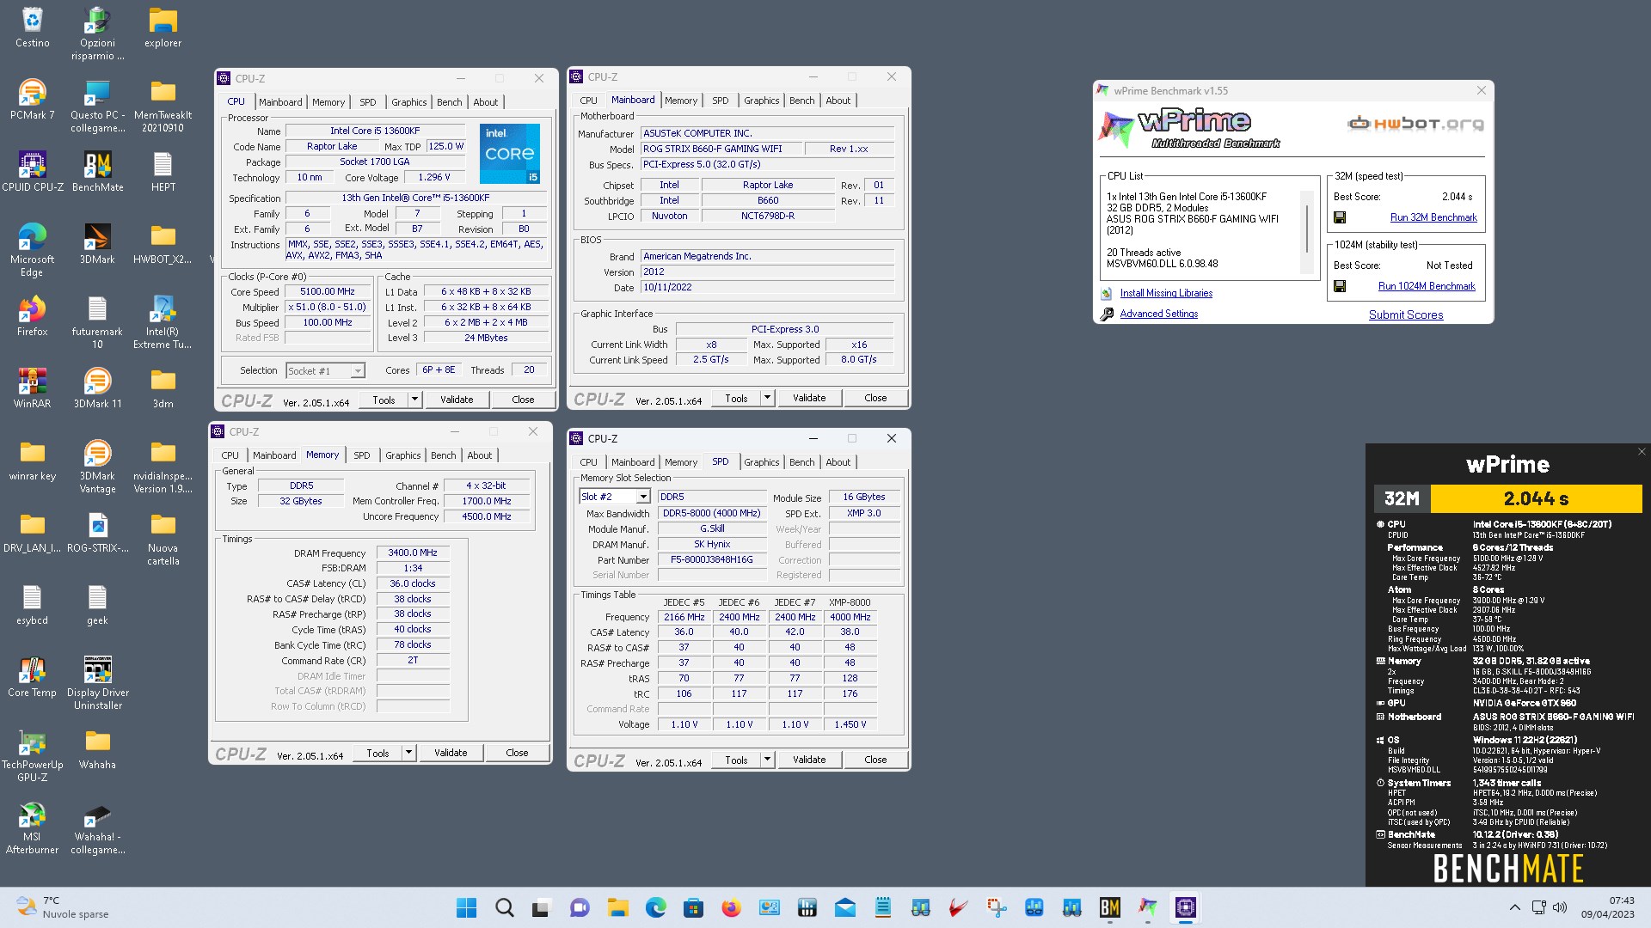This screenshot has width=1651, height=928.
Task: Click Close button in Mainboard CPU-Z window
Action: coord(875,398)
